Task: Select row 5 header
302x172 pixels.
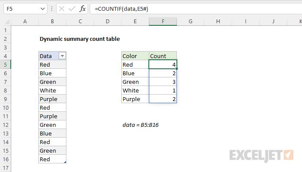Action: (x=6, y=64)
